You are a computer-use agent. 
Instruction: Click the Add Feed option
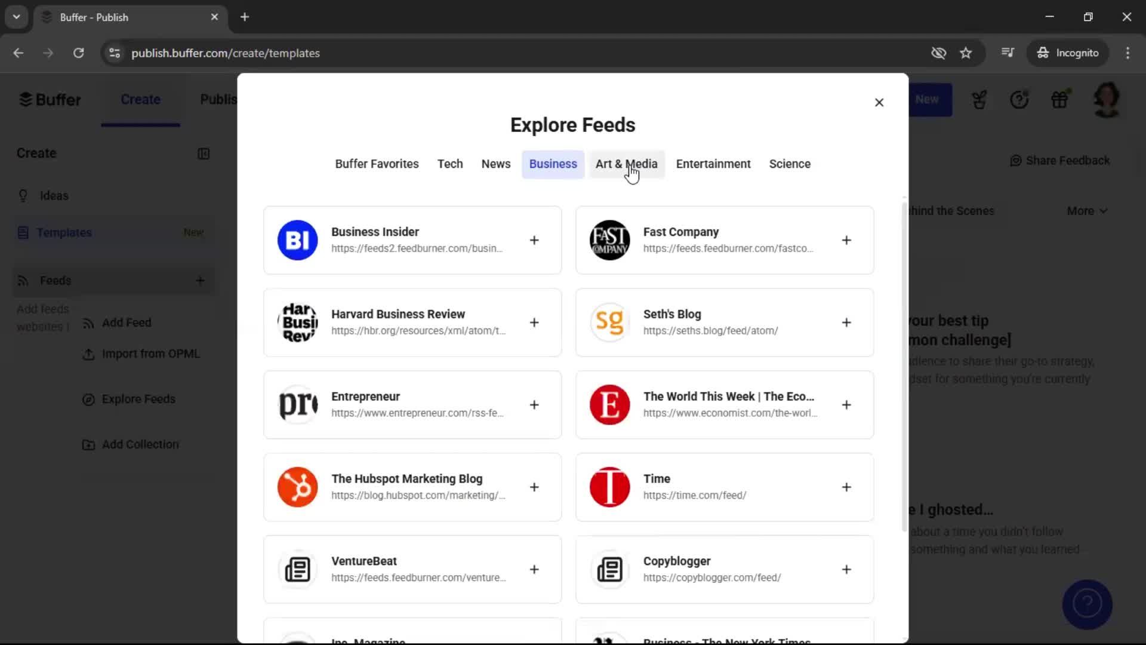pyautogui.click(x=126, y=322)
